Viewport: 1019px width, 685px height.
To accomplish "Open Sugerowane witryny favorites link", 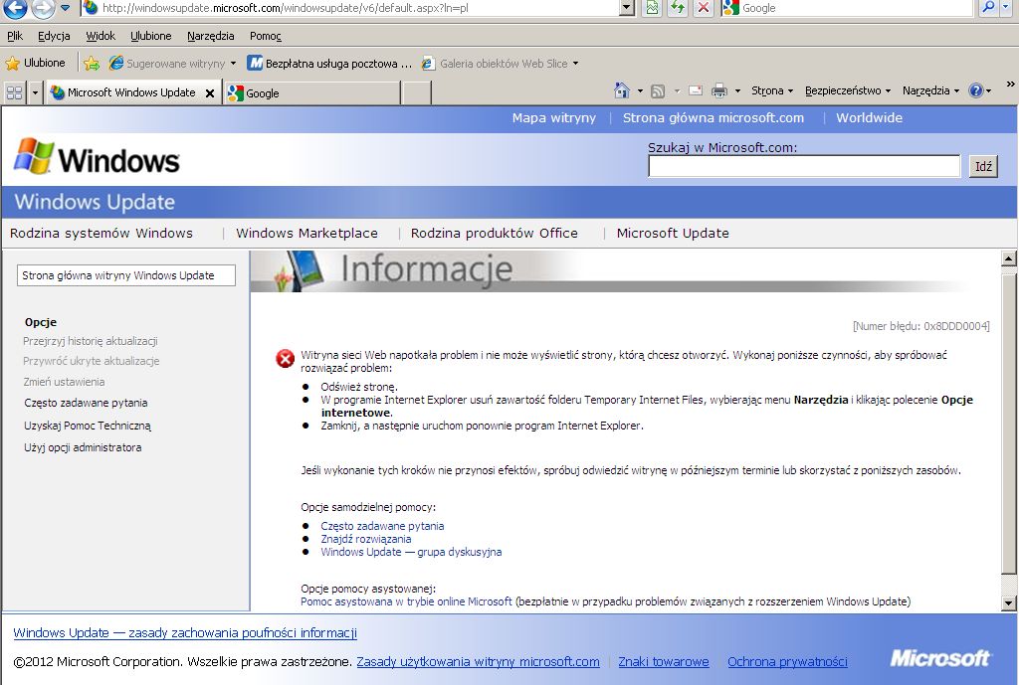I will pos(173,63).
